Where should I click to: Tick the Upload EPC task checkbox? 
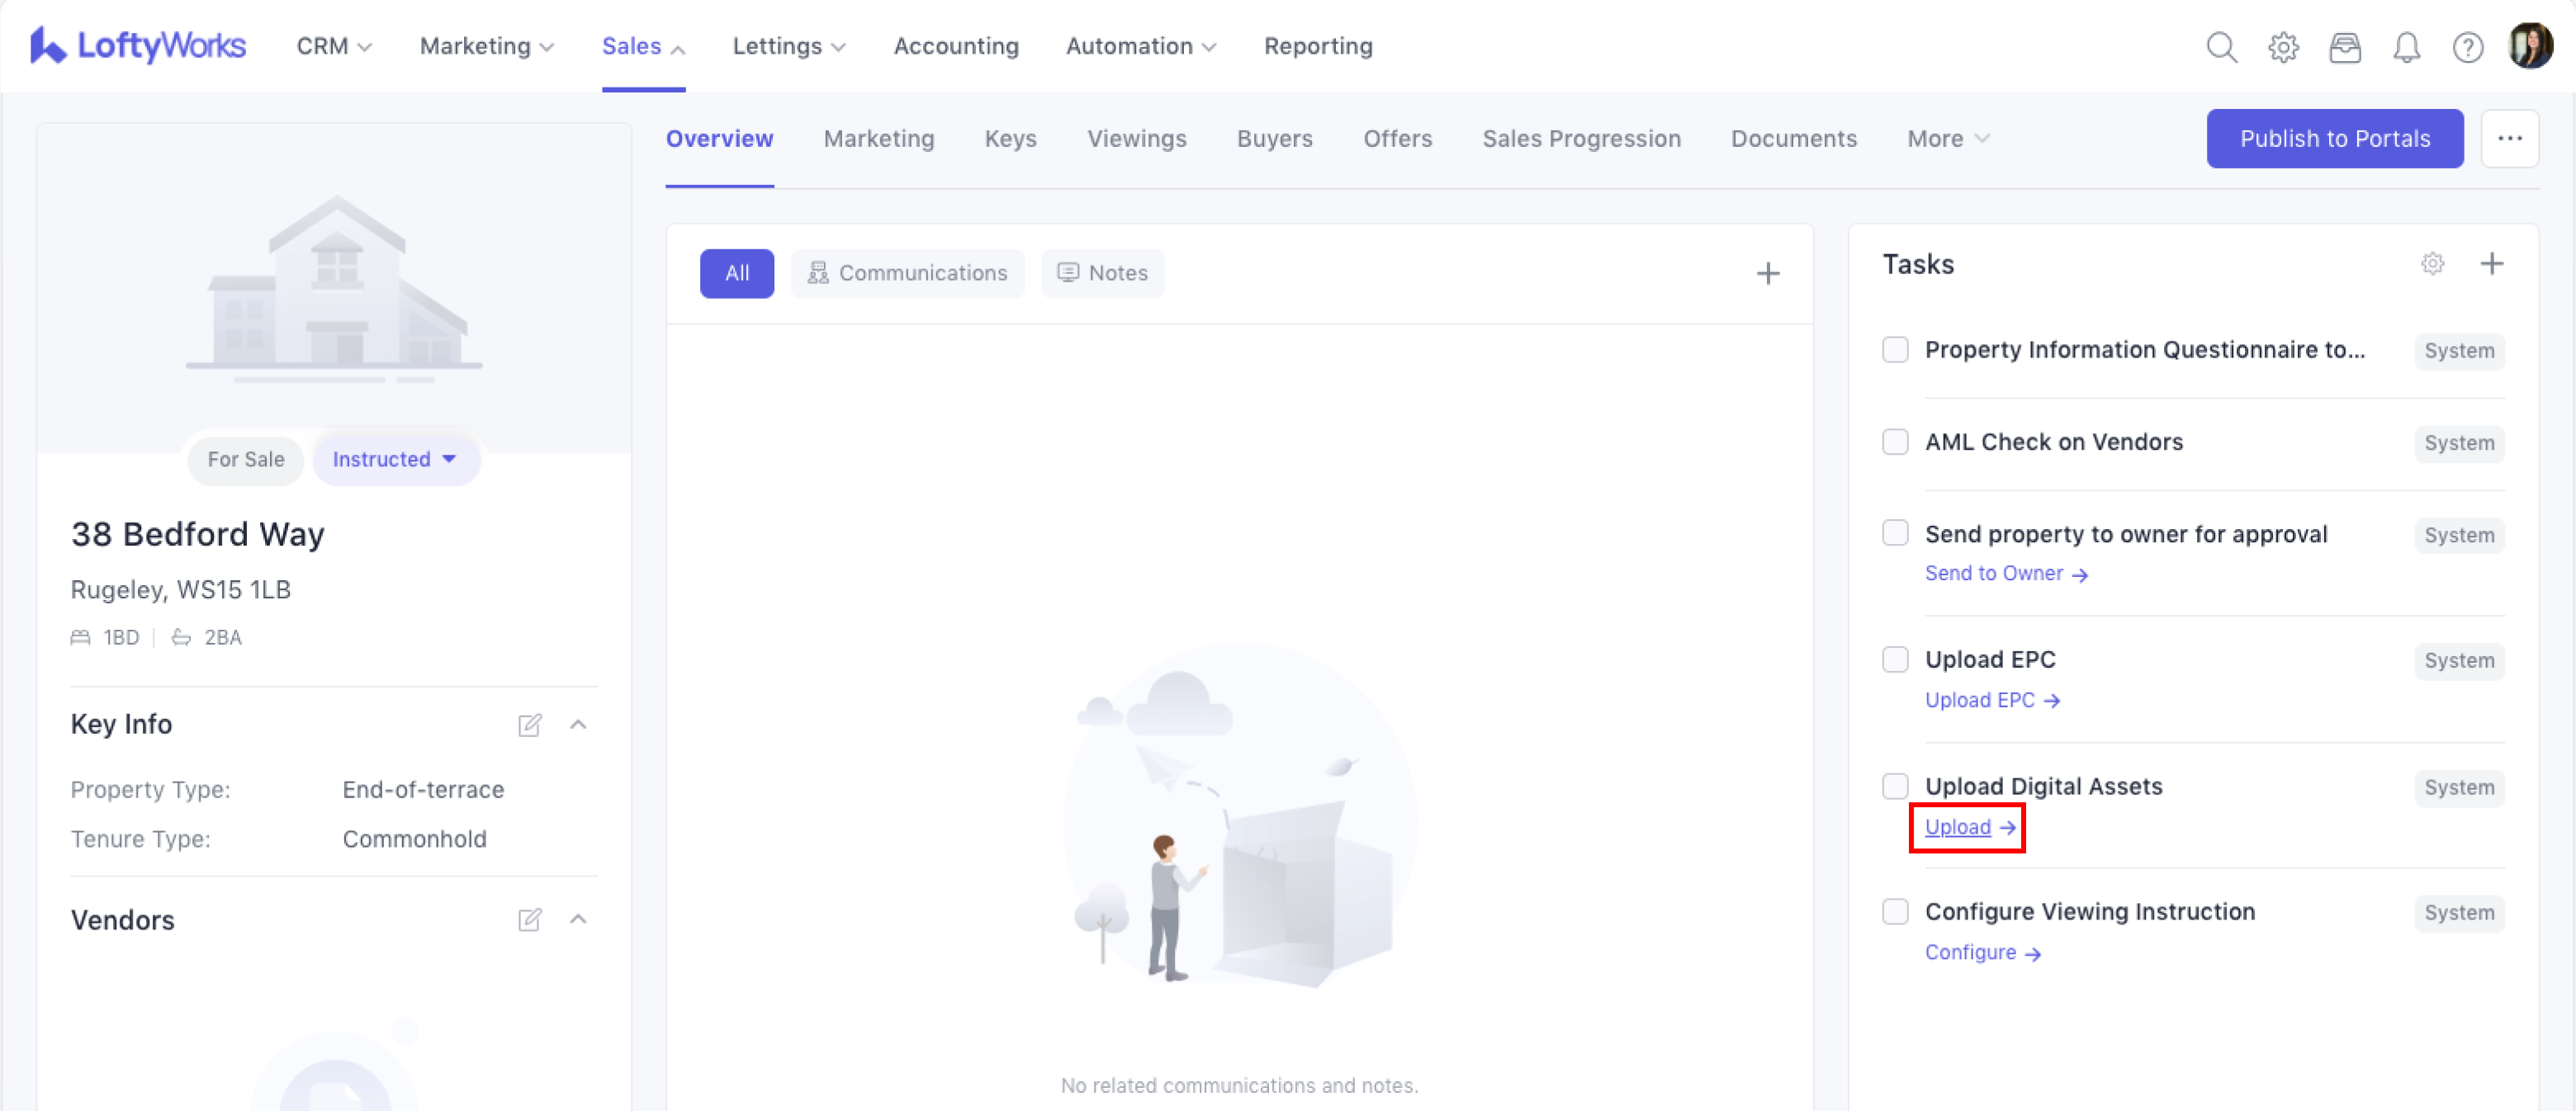tap(1895, 660)
